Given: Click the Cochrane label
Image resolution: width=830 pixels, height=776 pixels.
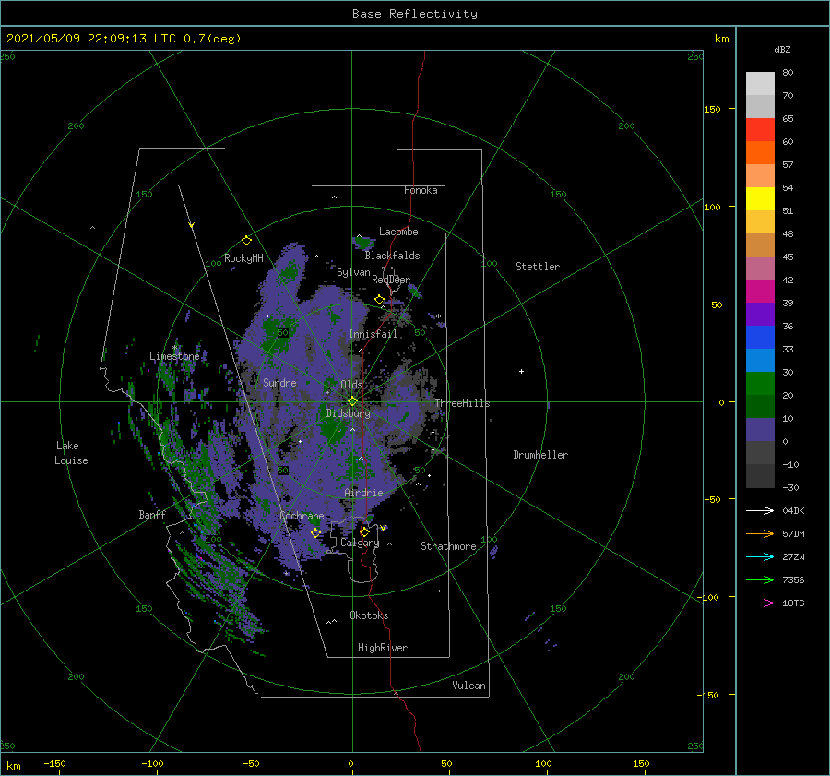Looking at the screenshot, I should (x=302, y=516).
